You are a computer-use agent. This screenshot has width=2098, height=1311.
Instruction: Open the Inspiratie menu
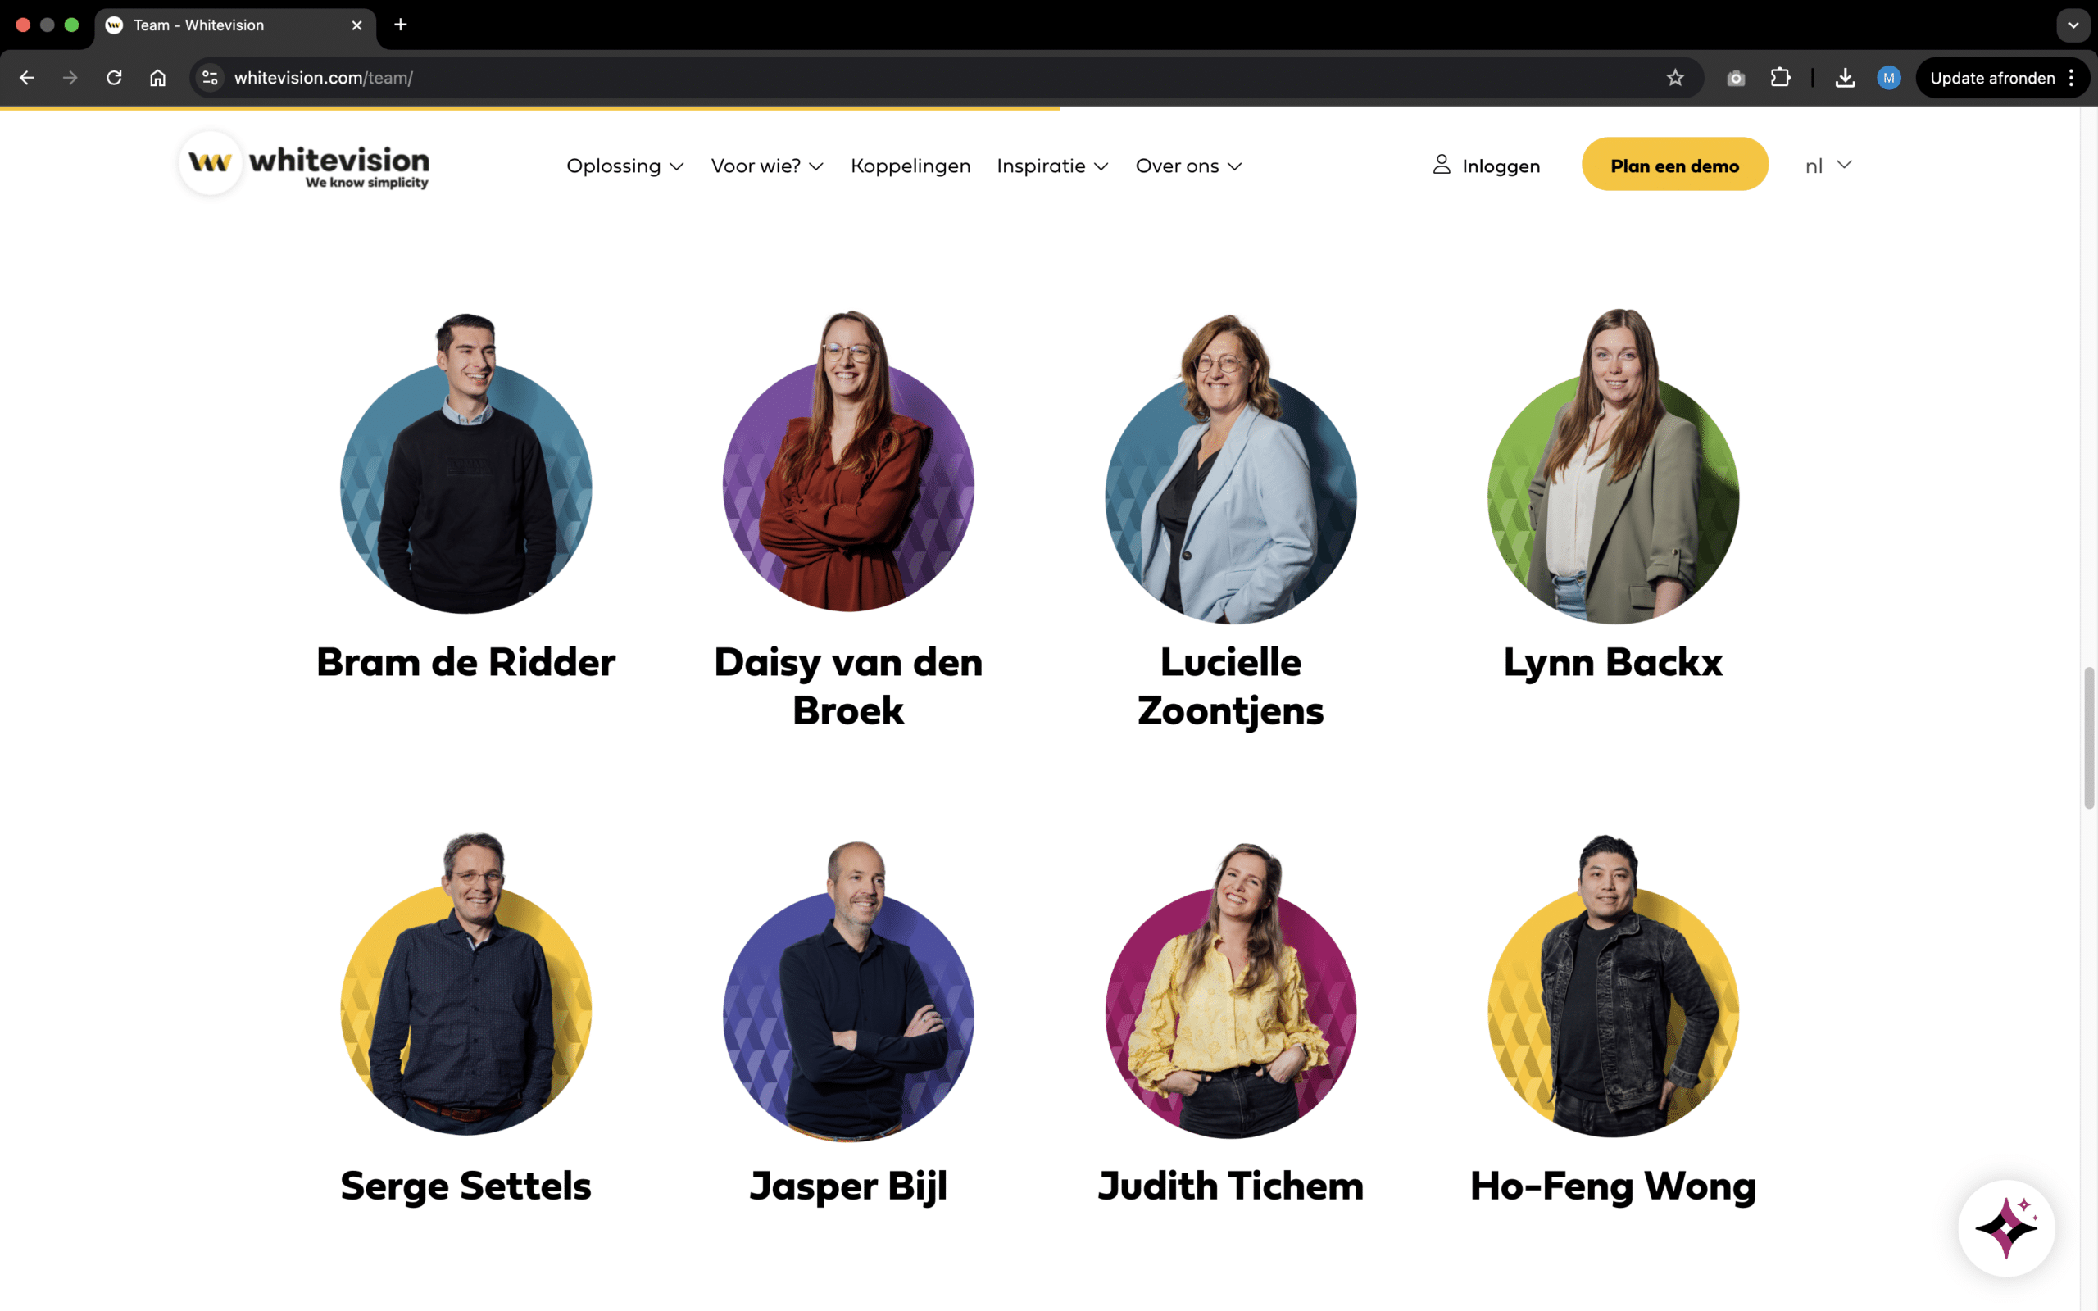click(x=1052, y=166)
